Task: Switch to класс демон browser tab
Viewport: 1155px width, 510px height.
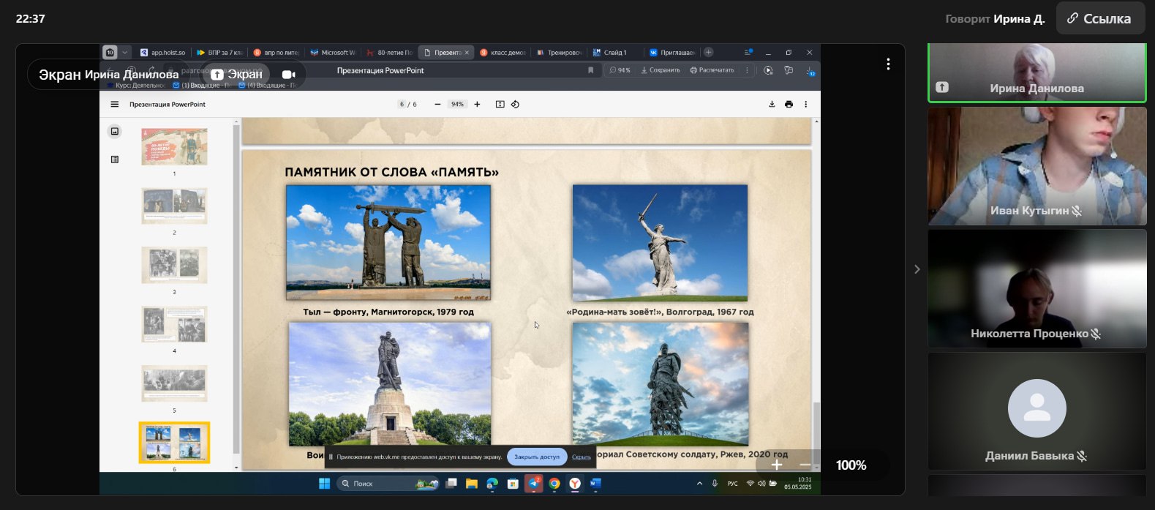Action: point(503,52)
